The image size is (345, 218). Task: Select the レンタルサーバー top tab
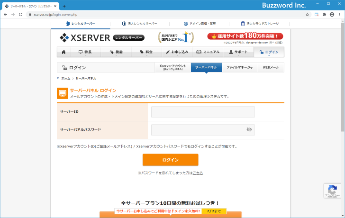point(81,24)
